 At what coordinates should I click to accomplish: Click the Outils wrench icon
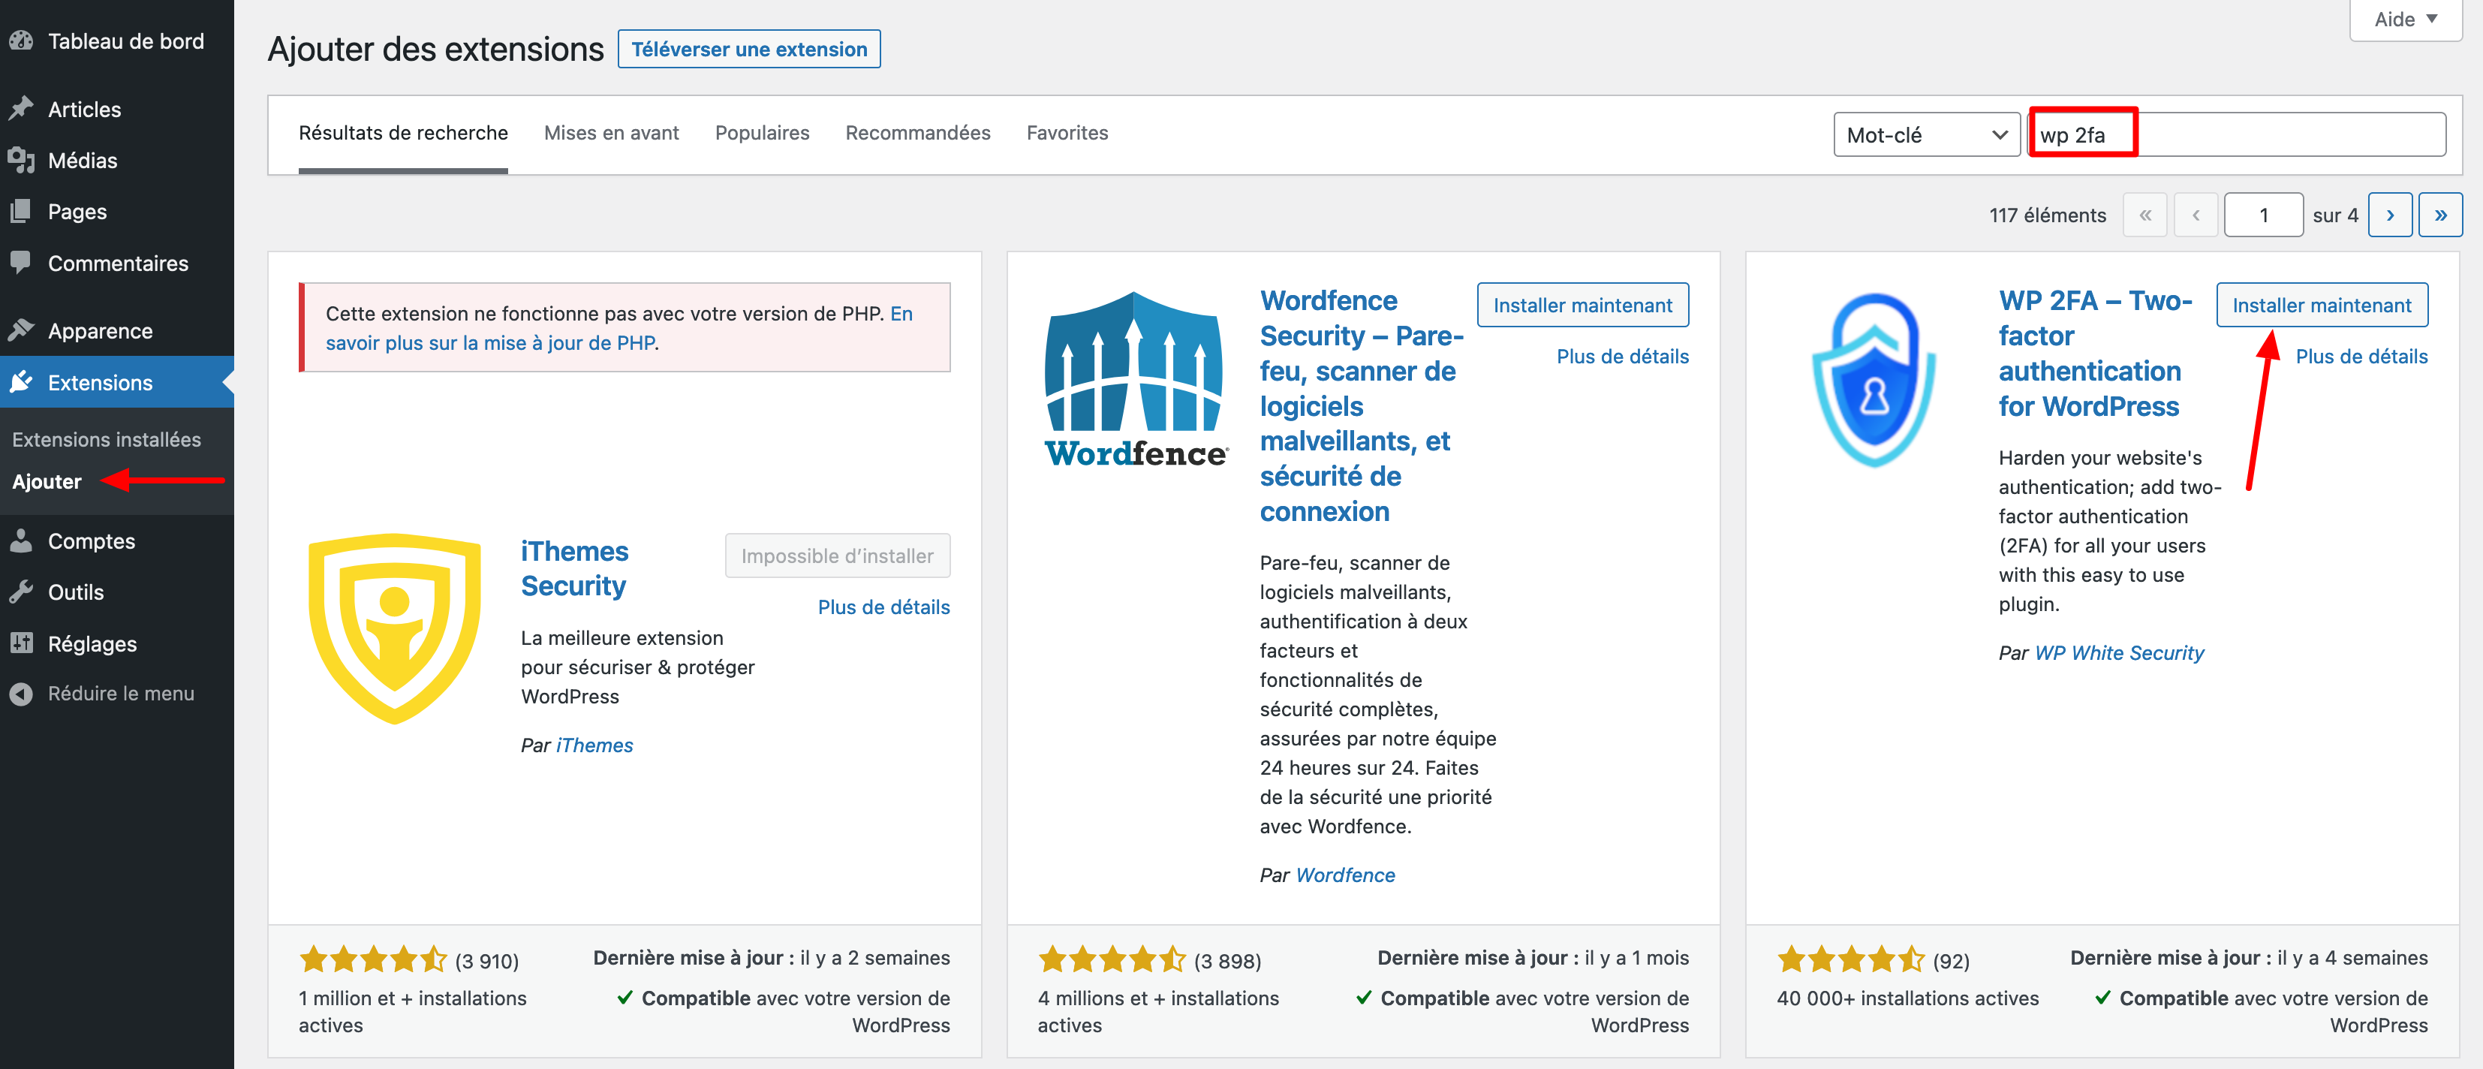(21, 592)
